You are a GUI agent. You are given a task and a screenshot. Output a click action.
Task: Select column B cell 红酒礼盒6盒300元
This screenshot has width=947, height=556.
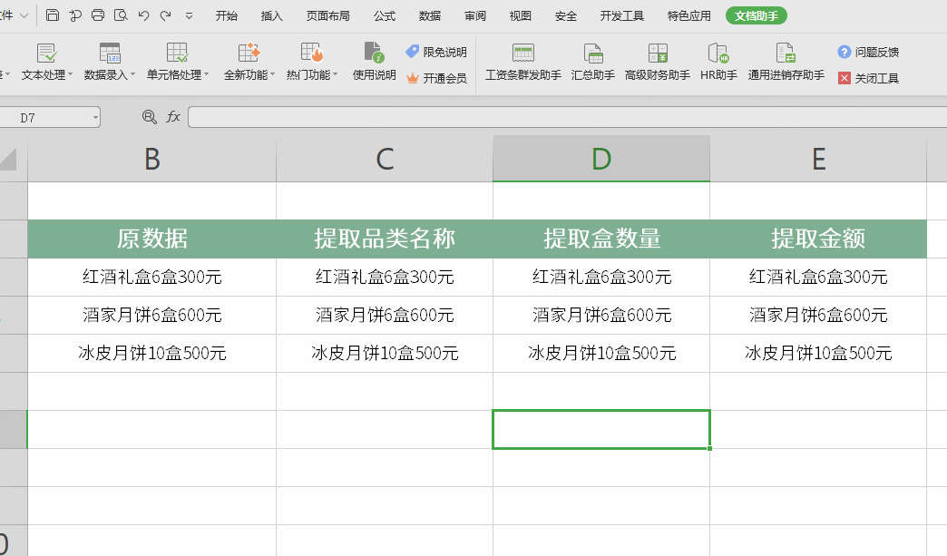pos(152,278)
